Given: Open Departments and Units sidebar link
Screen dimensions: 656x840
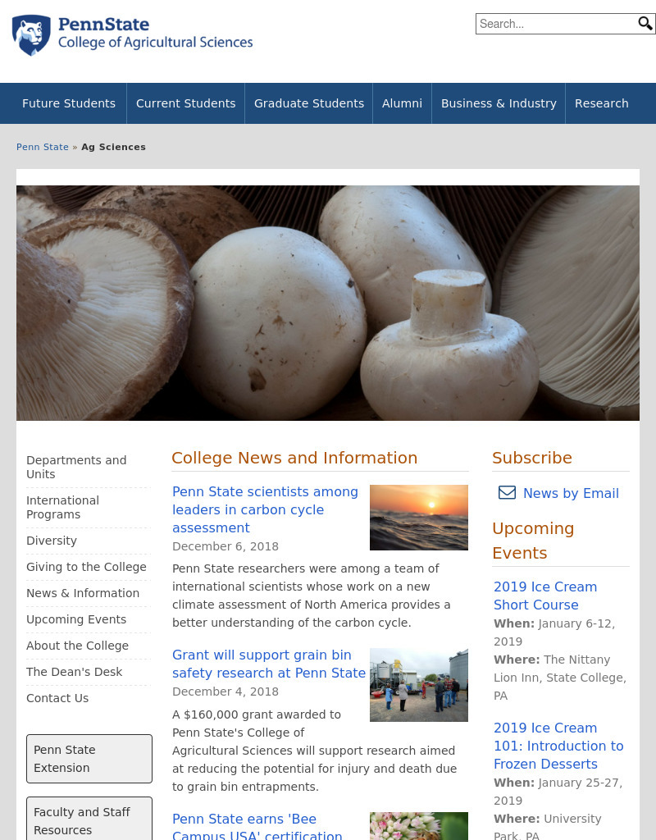Looking at the screenshot, I should point(76,467).
